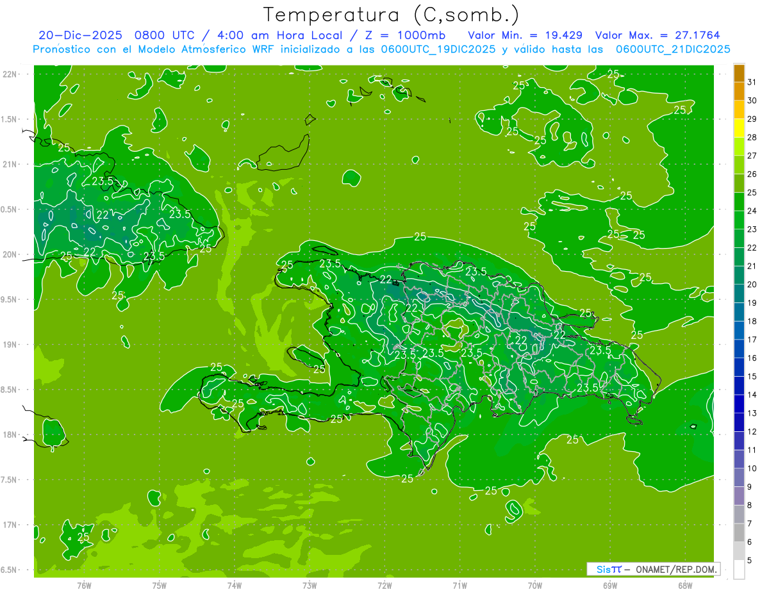
Task: Click the '71W' longitude label
Action: [x=459, y=585]
